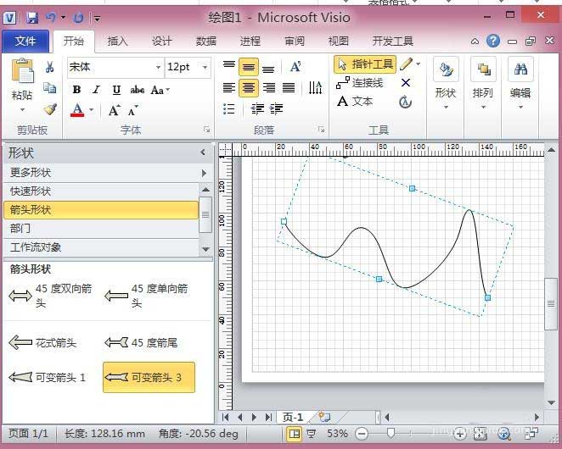562x449 pixels.
Task: Toggle align top paragraph button
Action: coord(229,67)
